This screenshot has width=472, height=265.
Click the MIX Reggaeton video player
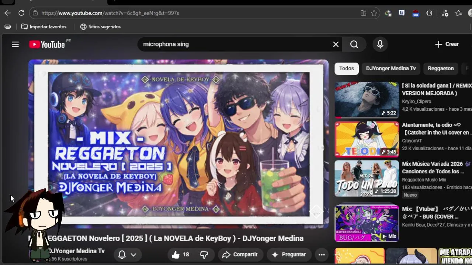coord(178,144)
